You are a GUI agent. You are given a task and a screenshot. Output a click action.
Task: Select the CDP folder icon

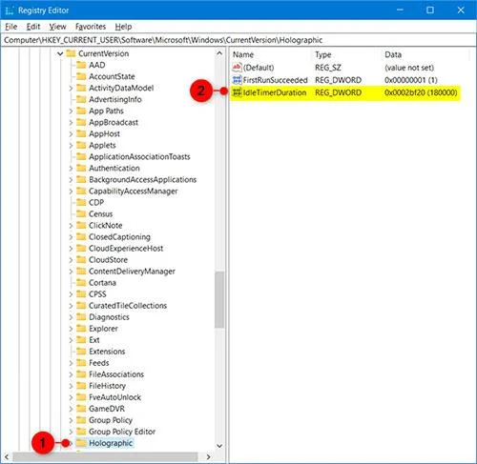pos(81,203)
